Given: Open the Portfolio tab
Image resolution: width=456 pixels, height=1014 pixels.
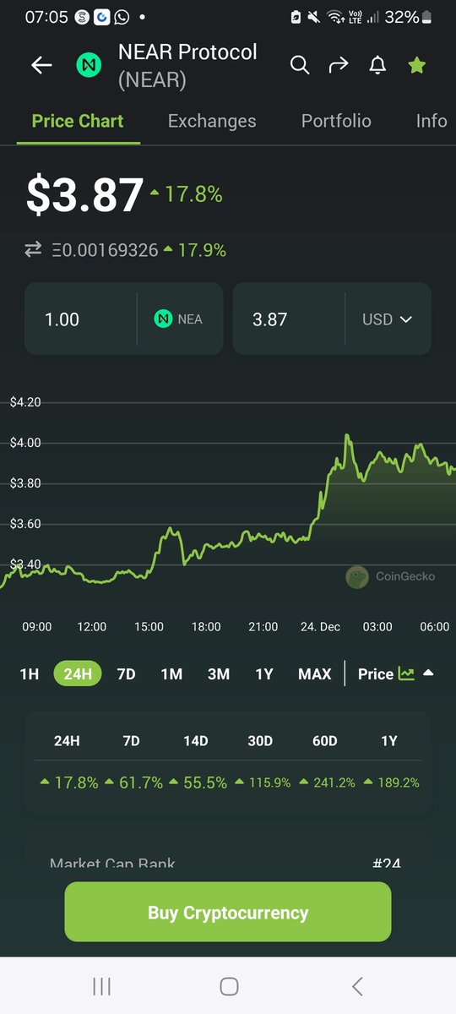Looking at the screenshot, I should pos(336,121).
